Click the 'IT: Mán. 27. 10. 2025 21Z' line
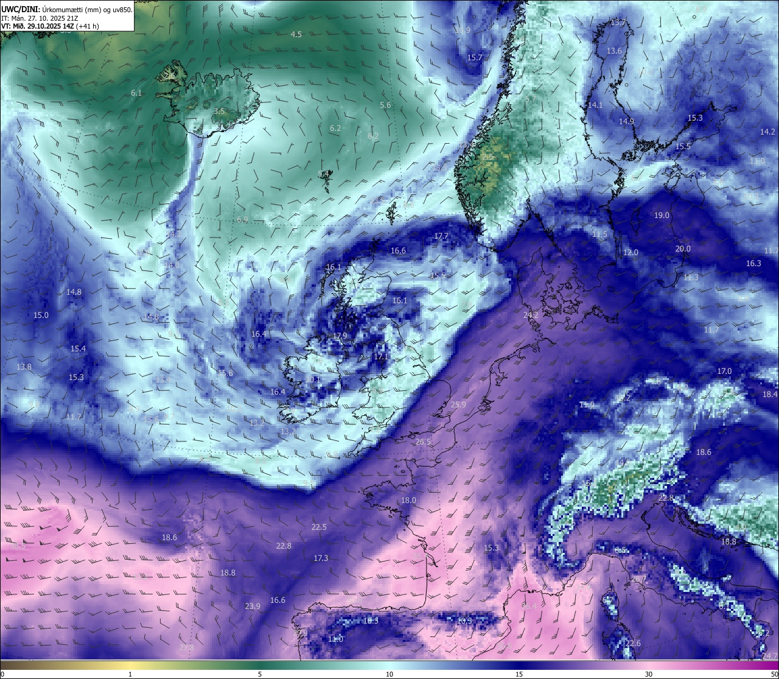The image size is (779, 679). tap(41, 18)
